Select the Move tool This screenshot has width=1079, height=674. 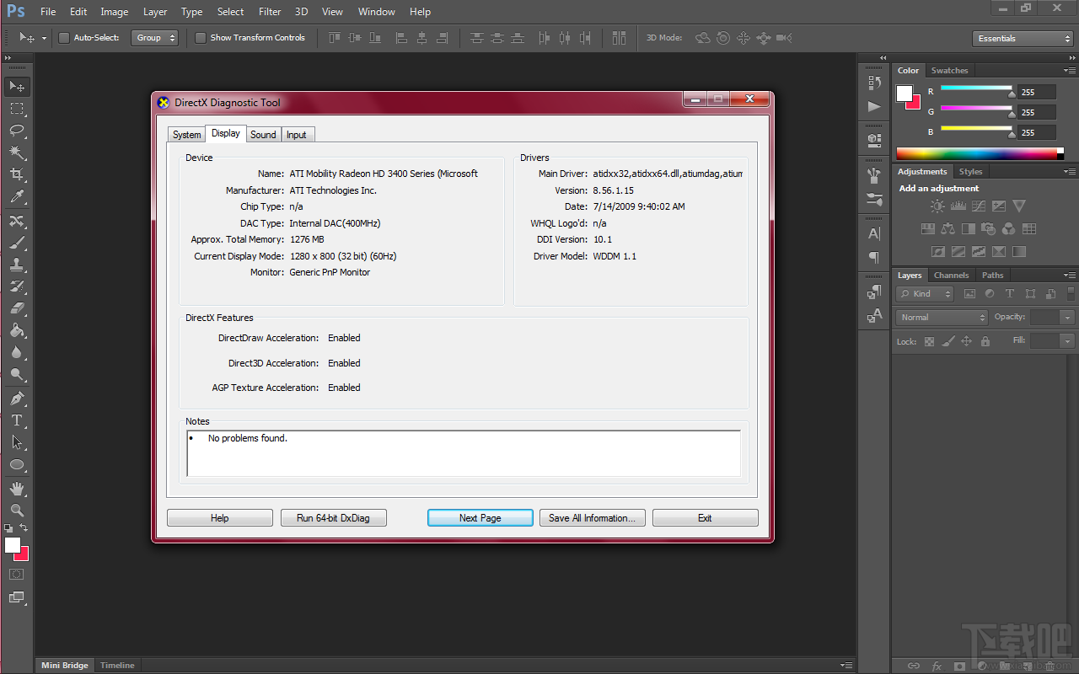pyautogui.click(x=17, y=87)
